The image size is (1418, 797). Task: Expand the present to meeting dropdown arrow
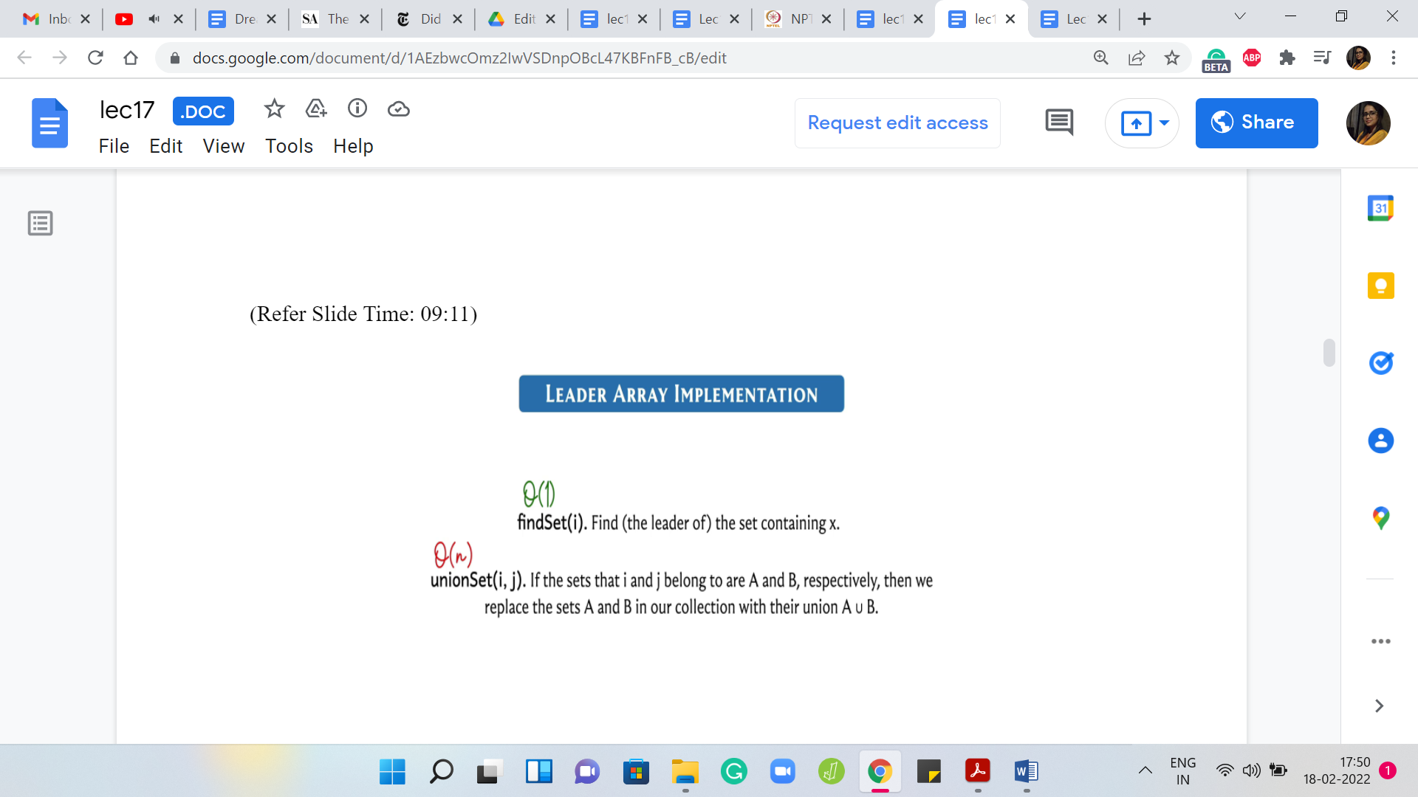tap(1165, 123)
